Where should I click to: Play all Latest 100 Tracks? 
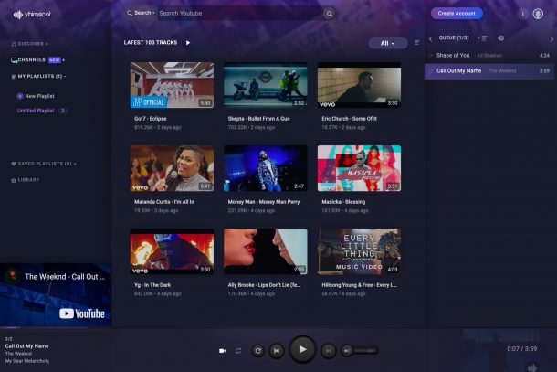pos(188,43)
